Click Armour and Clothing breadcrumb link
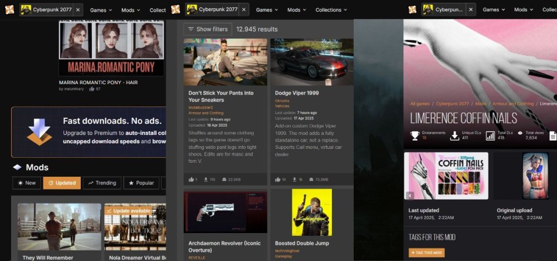This screenshot has width=557, height=261. [x=513, y=104]
